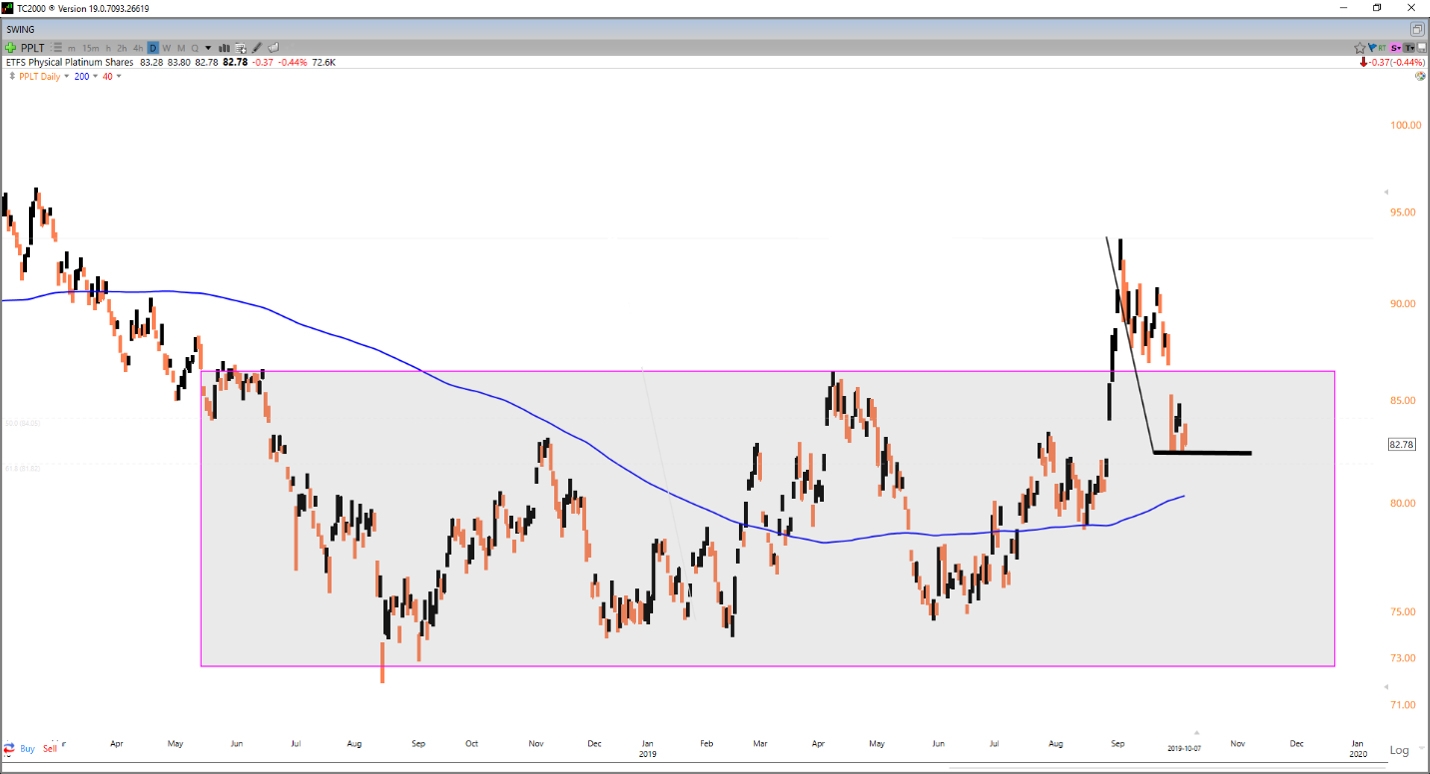The width and height of the screenshot is (1430, 774).
Task: Click the 83.80 high price value
Action: (179, 62)
